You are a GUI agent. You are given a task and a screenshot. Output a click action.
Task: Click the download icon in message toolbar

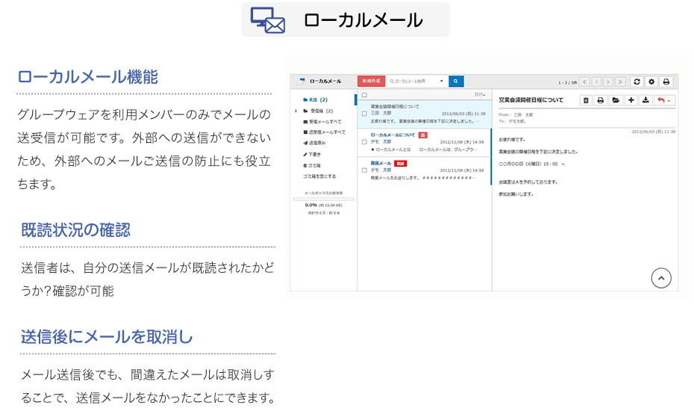[646, 100]
